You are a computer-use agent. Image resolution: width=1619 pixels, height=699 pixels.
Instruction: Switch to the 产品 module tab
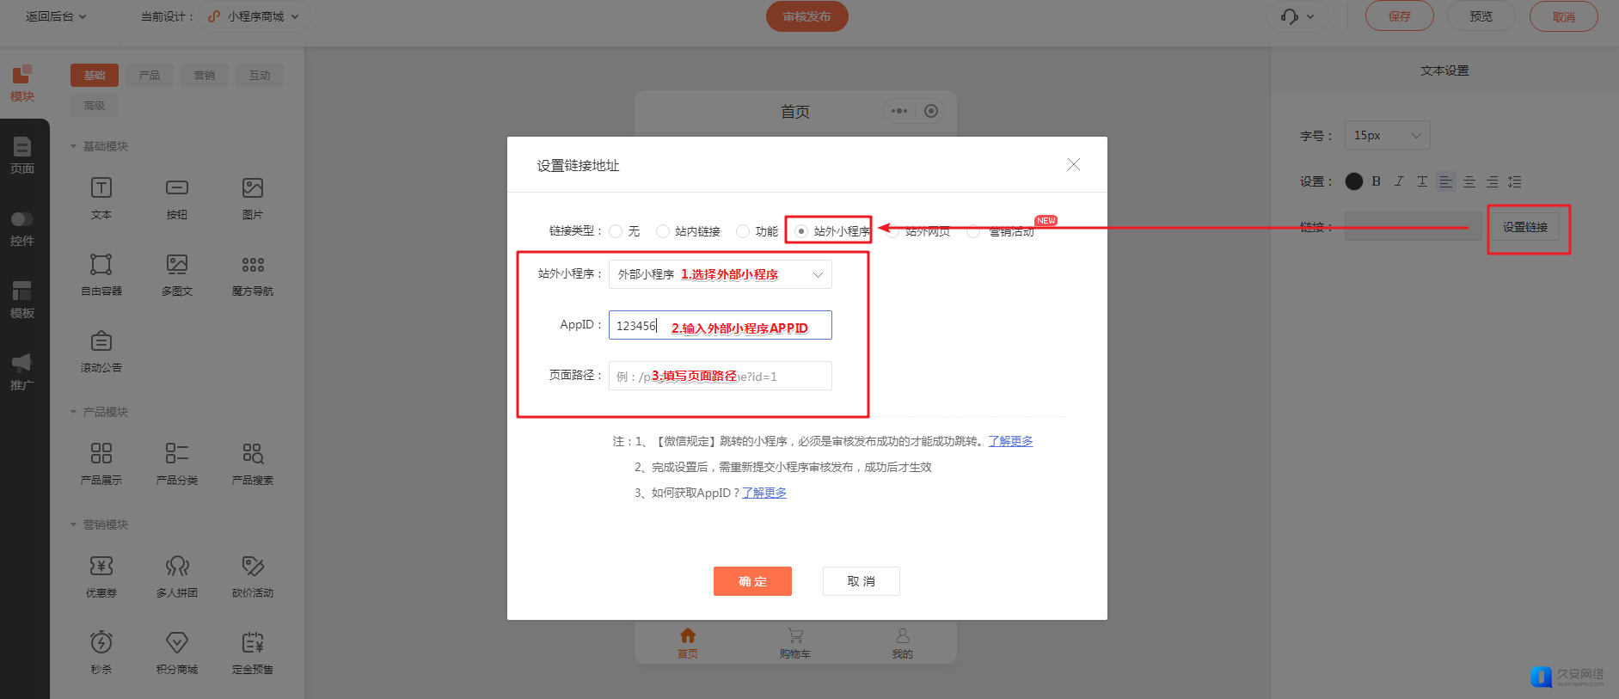tap(150, 76)
